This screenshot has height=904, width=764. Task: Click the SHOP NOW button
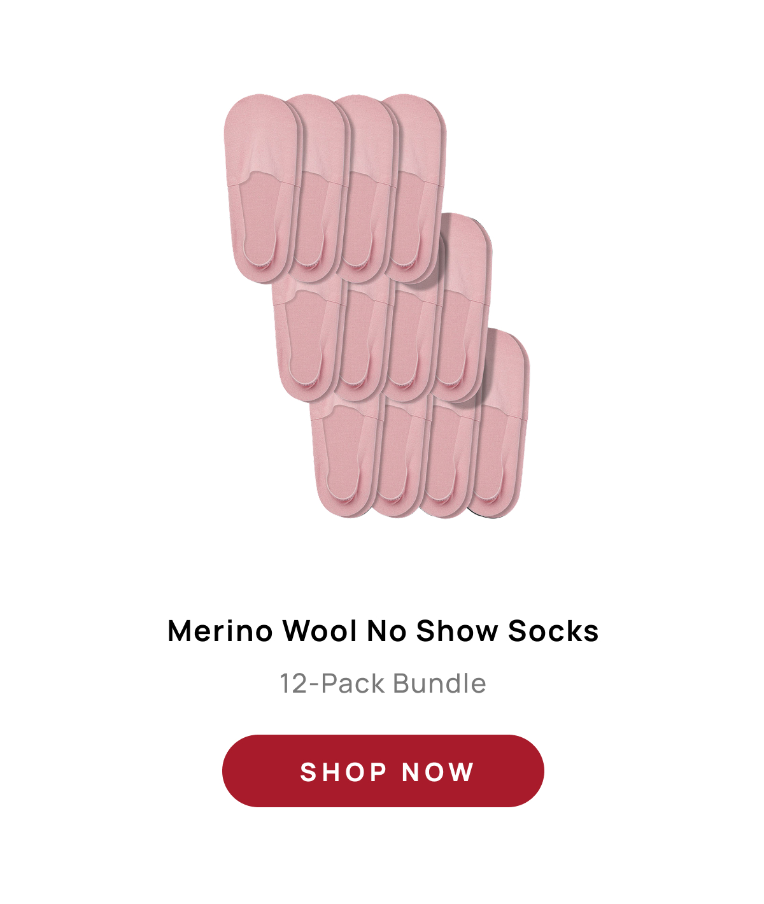[383, 771]
